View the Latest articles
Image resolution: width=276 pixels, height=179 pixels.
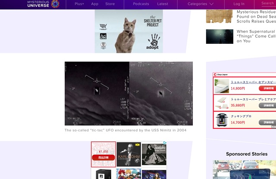pos(163,4)
